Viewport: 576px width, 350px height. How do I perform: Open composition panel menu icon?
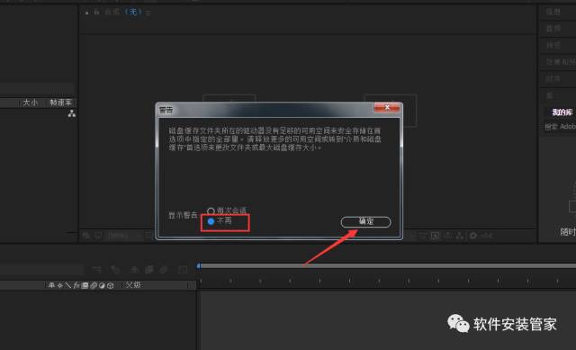[148, 13]
